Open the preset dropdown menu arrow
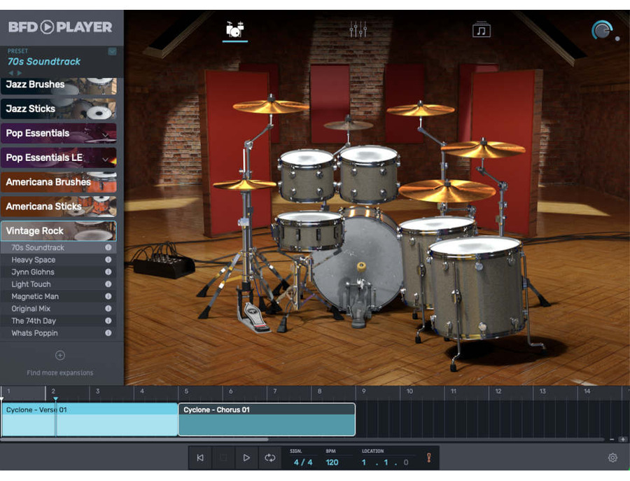Screen dimensions: 630x481 (x=112, y=51)
